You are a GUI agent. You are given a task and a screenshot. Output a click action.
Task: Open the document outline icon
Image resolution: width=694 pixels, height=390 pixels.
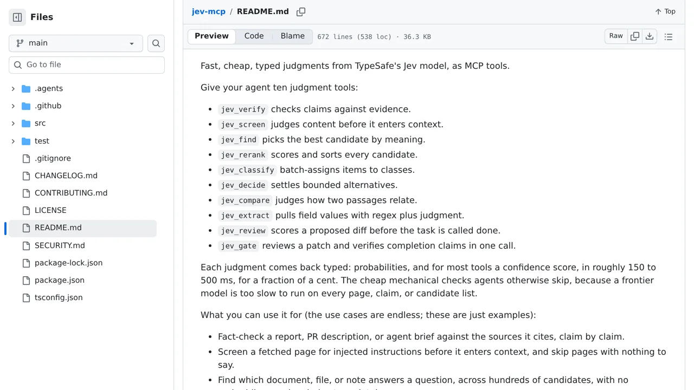[x=669, y=37]
